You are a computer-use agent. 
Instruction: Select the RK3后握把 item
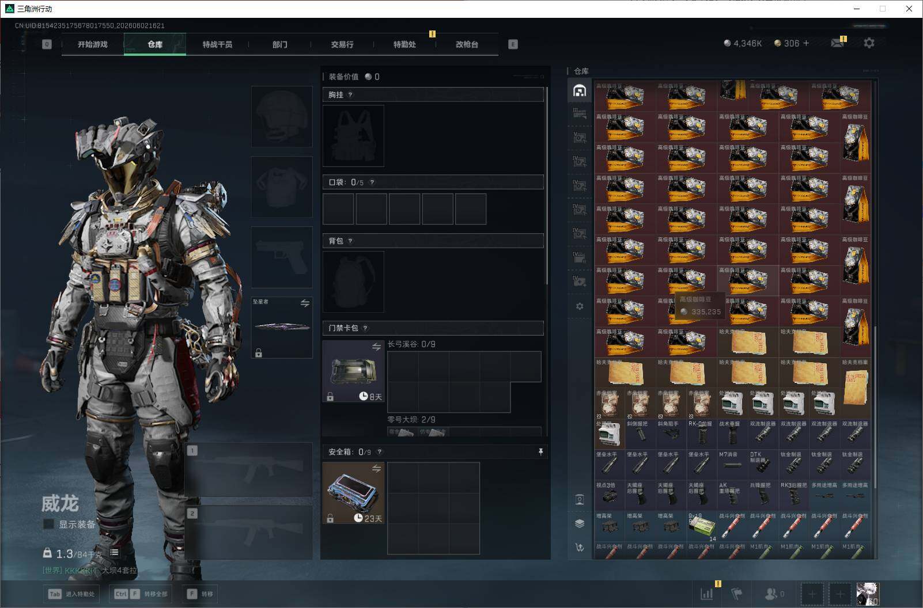794,496
